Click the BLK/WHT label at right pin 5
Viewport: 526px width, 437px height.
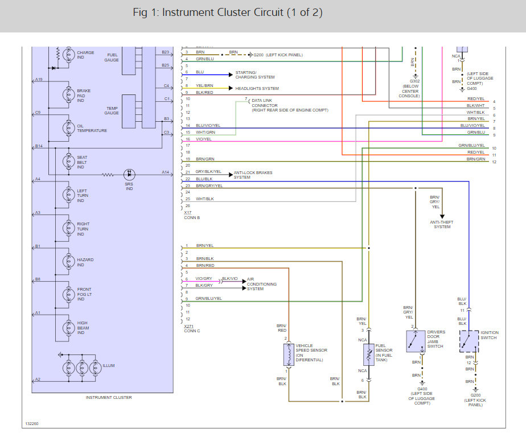(x=475, y=106)
